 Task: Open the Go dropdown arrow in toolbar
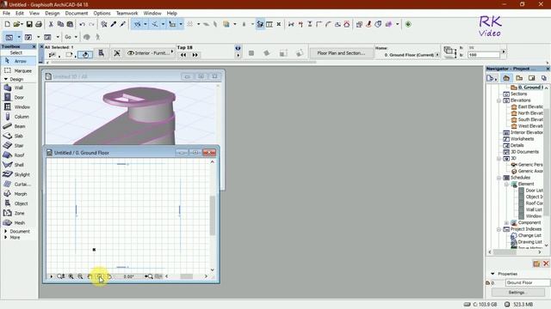click(76, 37)
